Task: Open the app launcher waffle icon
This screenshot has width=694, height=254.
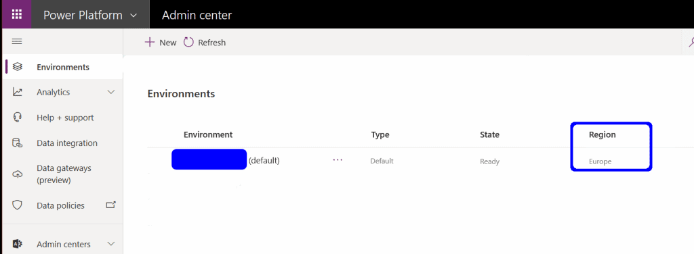Action: [x=16, y=15]
